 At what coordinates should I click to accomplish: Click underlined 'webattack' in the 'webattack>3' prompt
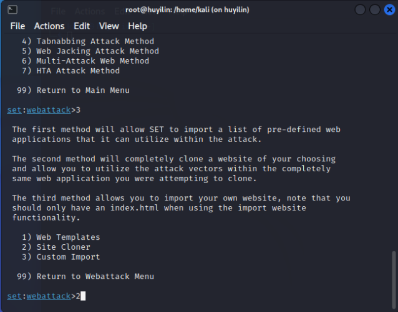[49, 110]
